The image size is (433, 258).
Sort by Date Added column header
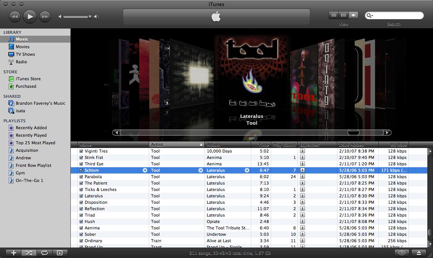[358, 145]
